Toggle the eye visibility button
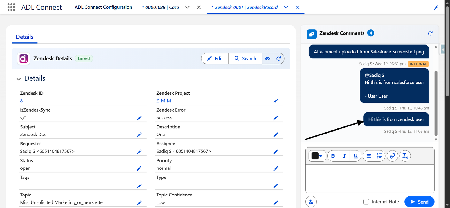Screen dimensions: 450x208 267,58
